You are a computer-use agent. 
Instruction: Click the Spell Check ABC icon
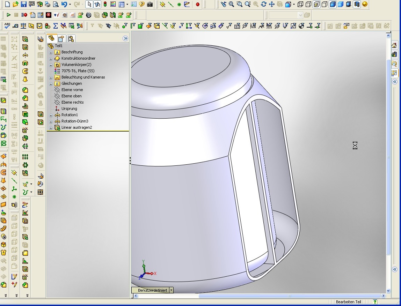[x=7, y=26]
